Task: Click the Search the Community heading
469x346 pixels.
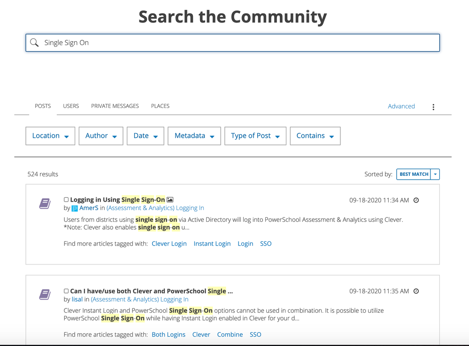Action: click(x=233, y=17)
